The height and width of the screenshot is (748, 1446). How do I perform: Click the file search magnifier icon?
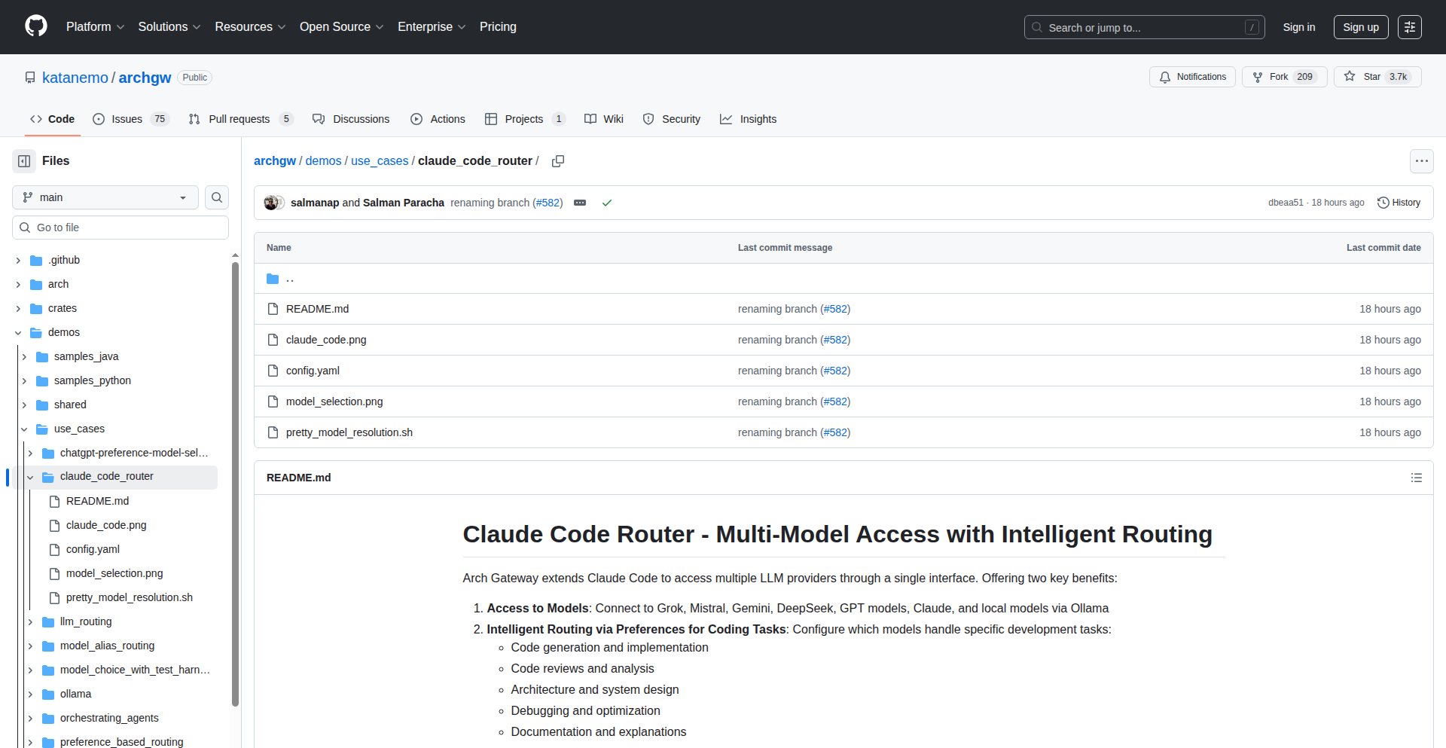[217, 197]
